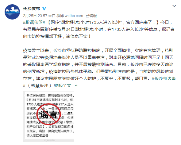The width and height of the screenshot is (181, 145).
Task: Click the blue verified V badge
Action: [44, 9]
